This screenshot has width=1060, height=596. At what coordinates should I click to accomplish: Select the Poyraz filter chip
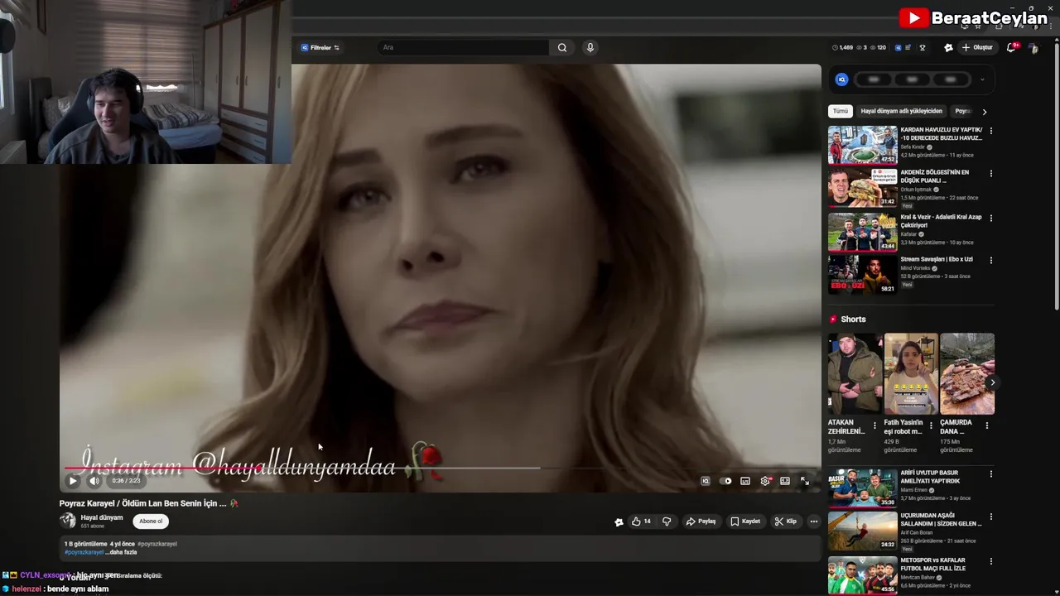tap(962, 111)
